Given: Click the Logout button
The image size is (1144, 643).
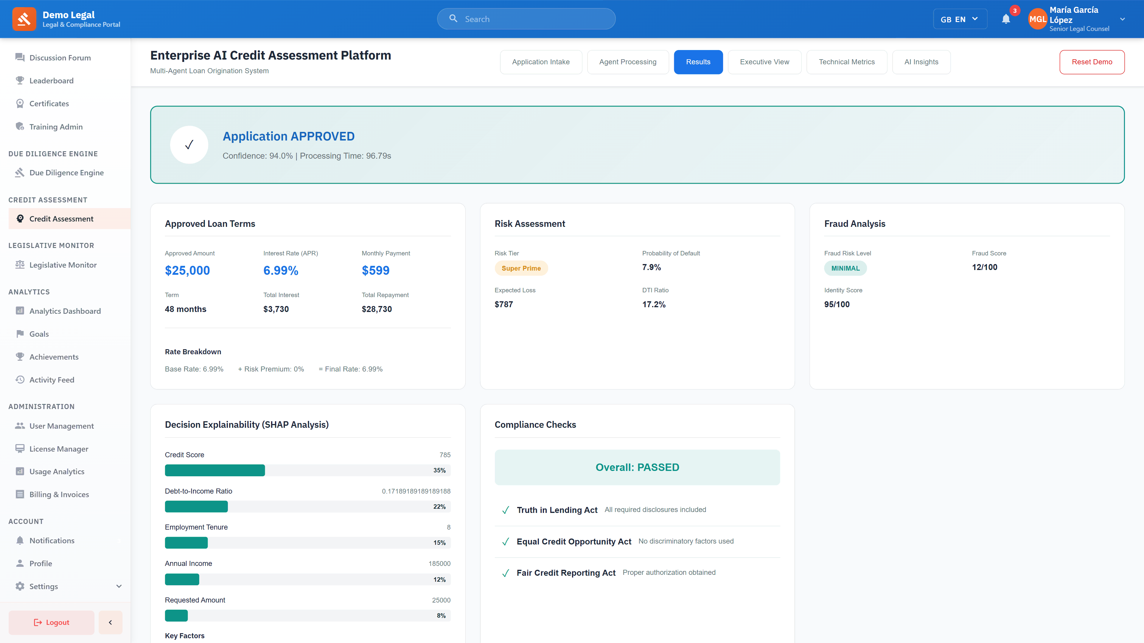Looking at the screenshot, I should coord(52,622).
